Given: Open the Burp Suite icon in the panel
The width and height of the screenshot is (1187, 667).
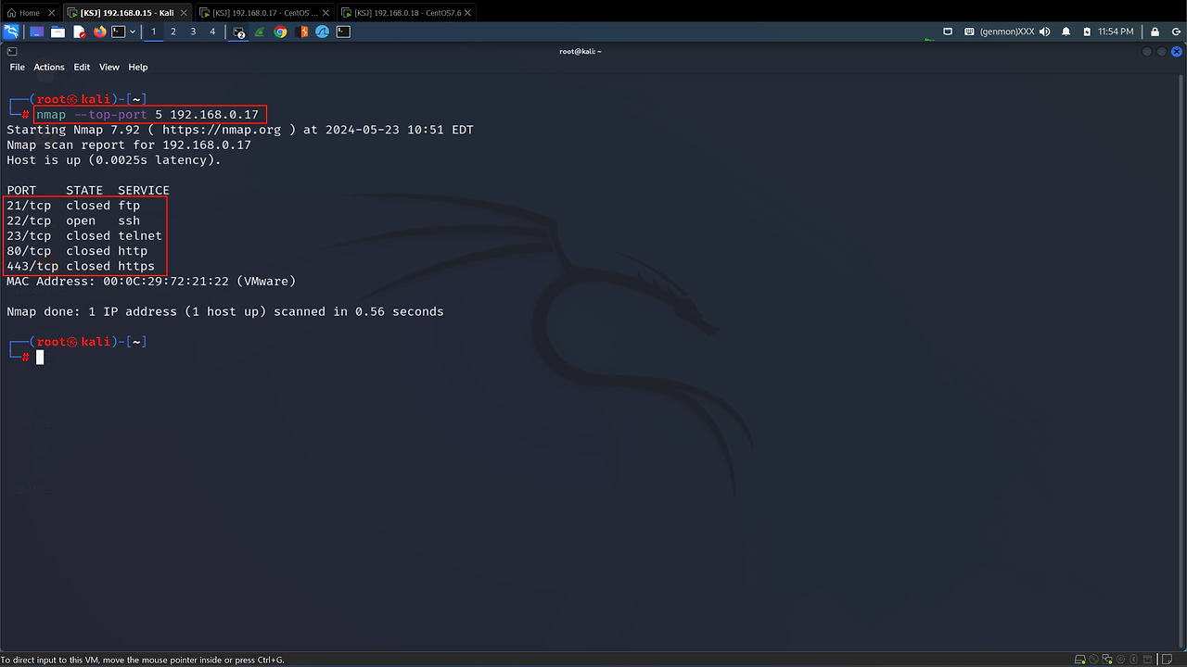Looking at the screenshot, I should coord(302,31).
